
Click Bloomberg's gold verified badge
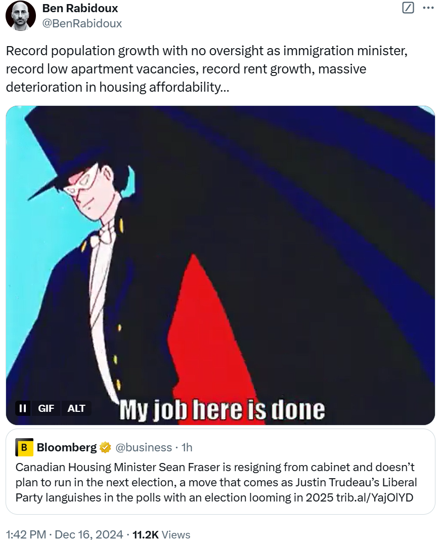tap(105, 447)
